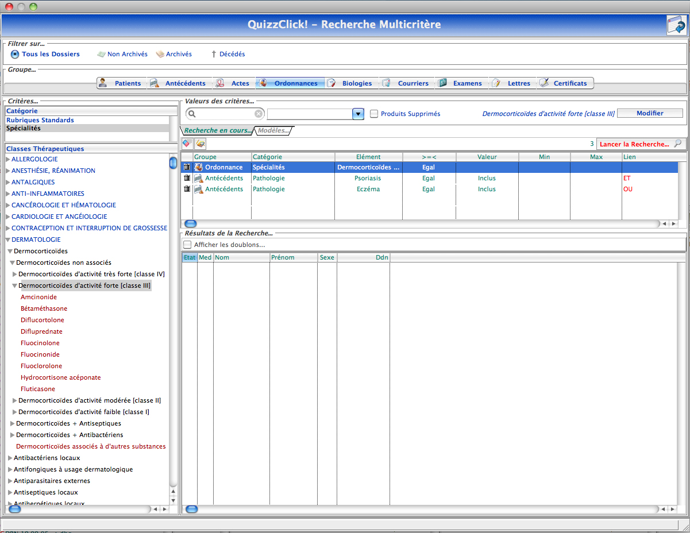This screenshot has width=690, height=533.
Task: Remove the Ordonnance criterion using its trash icon
Action: click(187, 167)
